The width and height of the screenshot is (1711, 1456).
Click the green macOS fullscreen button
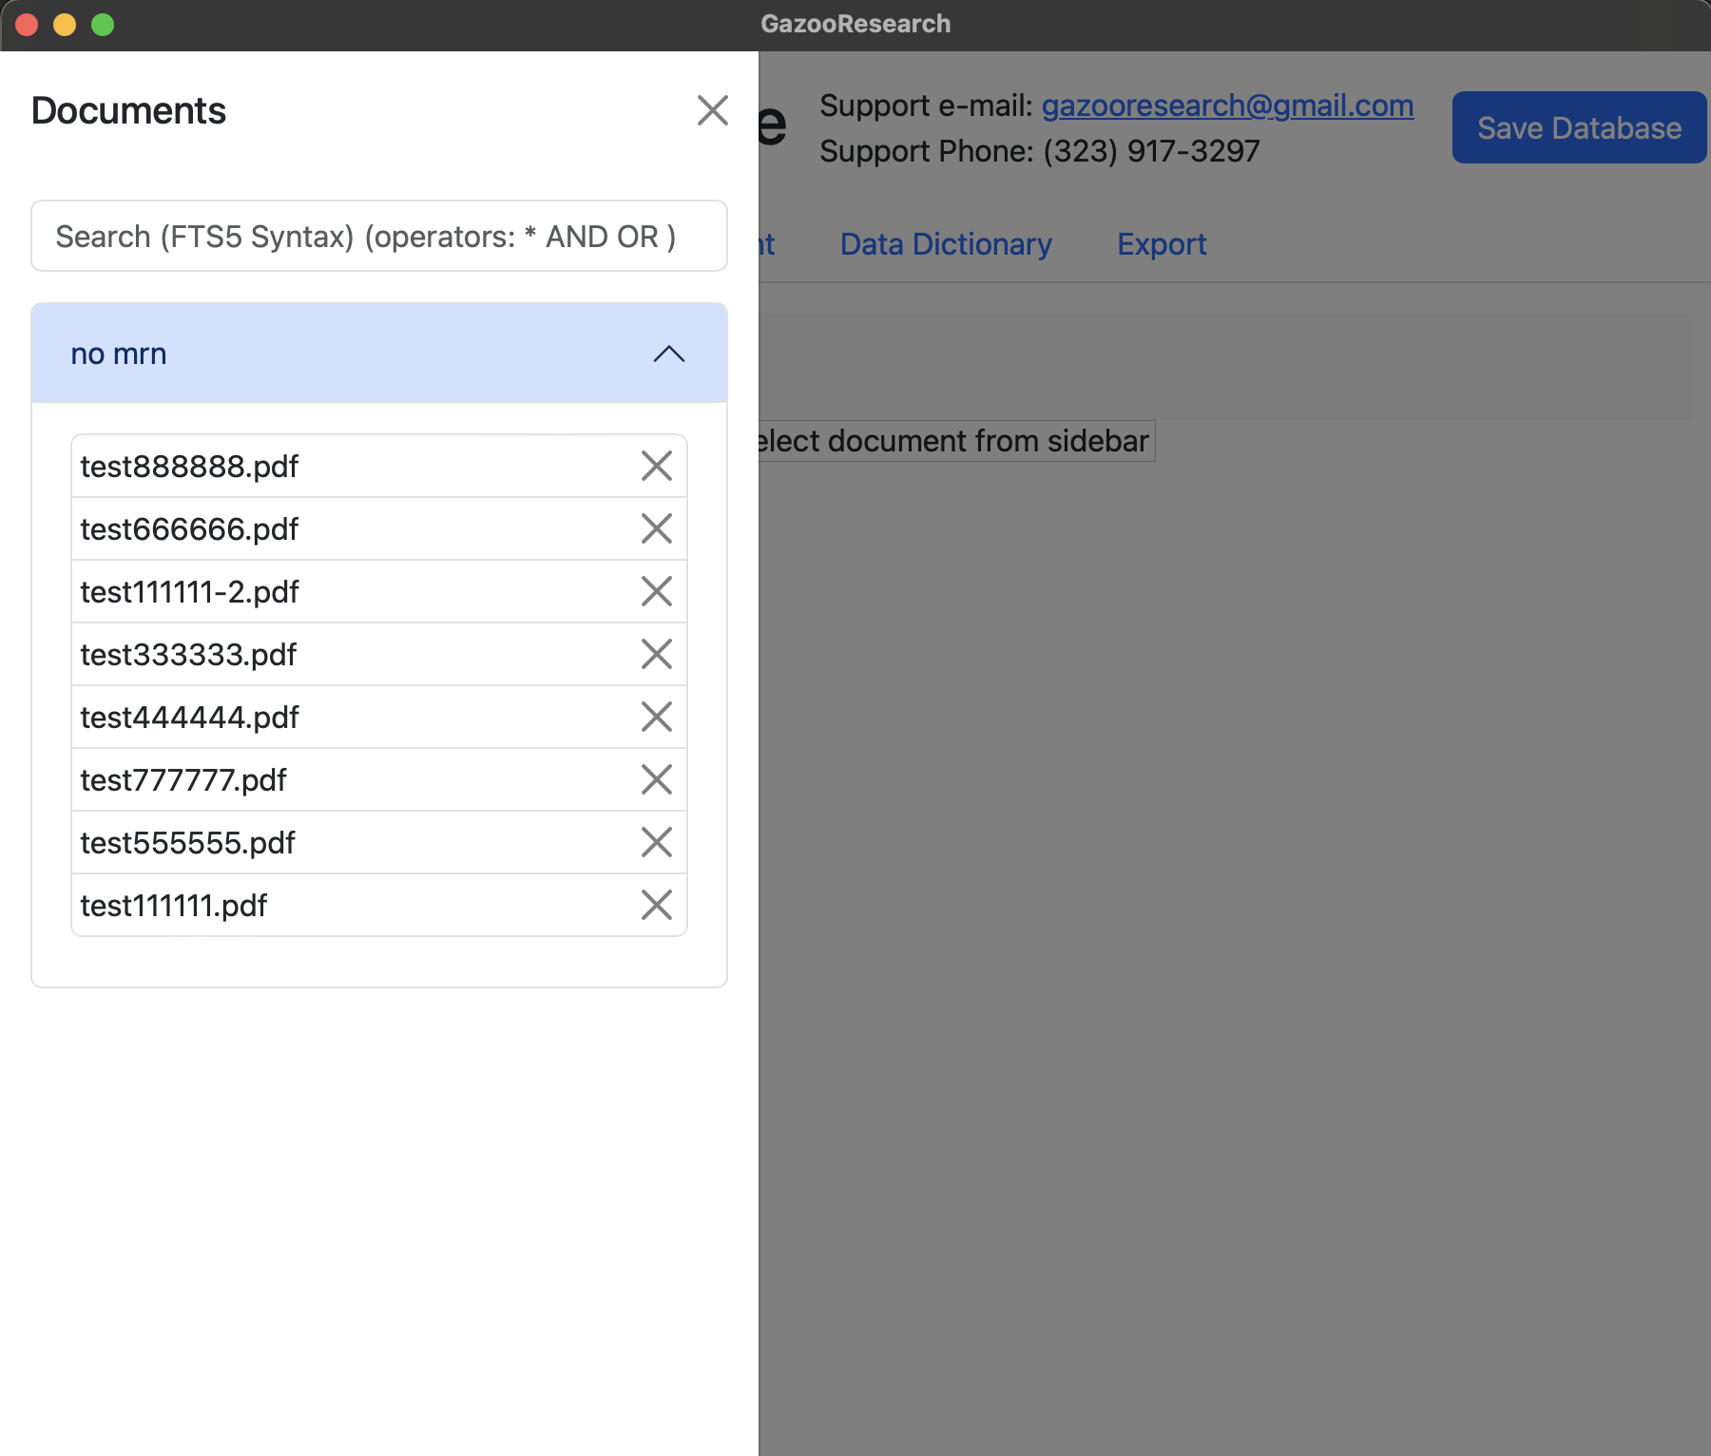(x=103, y=25)
